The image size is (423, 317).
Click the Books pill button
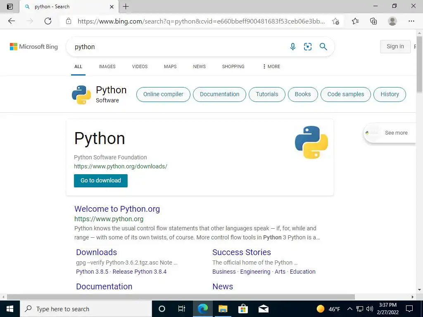pyautogui.click(x=303, y=95)
